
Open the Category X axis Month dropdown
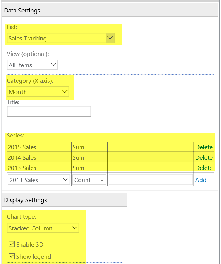pyautogui.click(x=38, y=92)
